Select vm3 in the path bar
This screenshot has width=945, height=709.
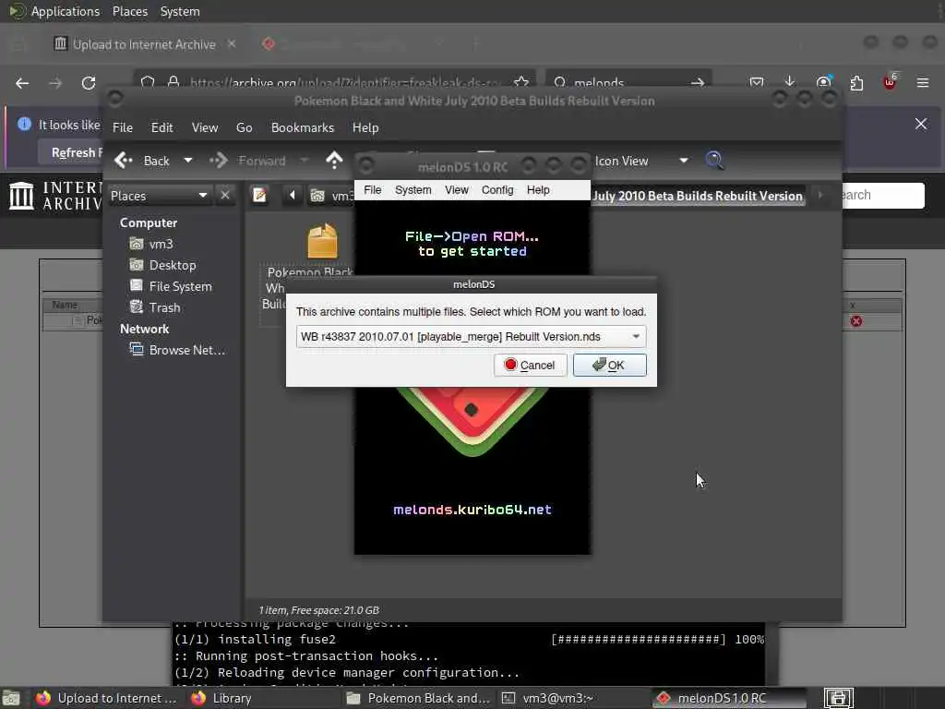tap(331, 196)
